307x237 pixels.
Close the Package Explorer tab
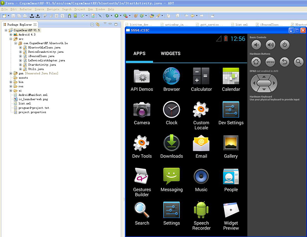click(35, 24)
